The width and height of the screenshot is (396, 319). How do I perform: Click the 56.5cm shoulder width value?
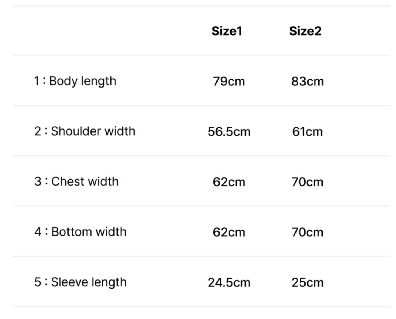pos(229,132)
